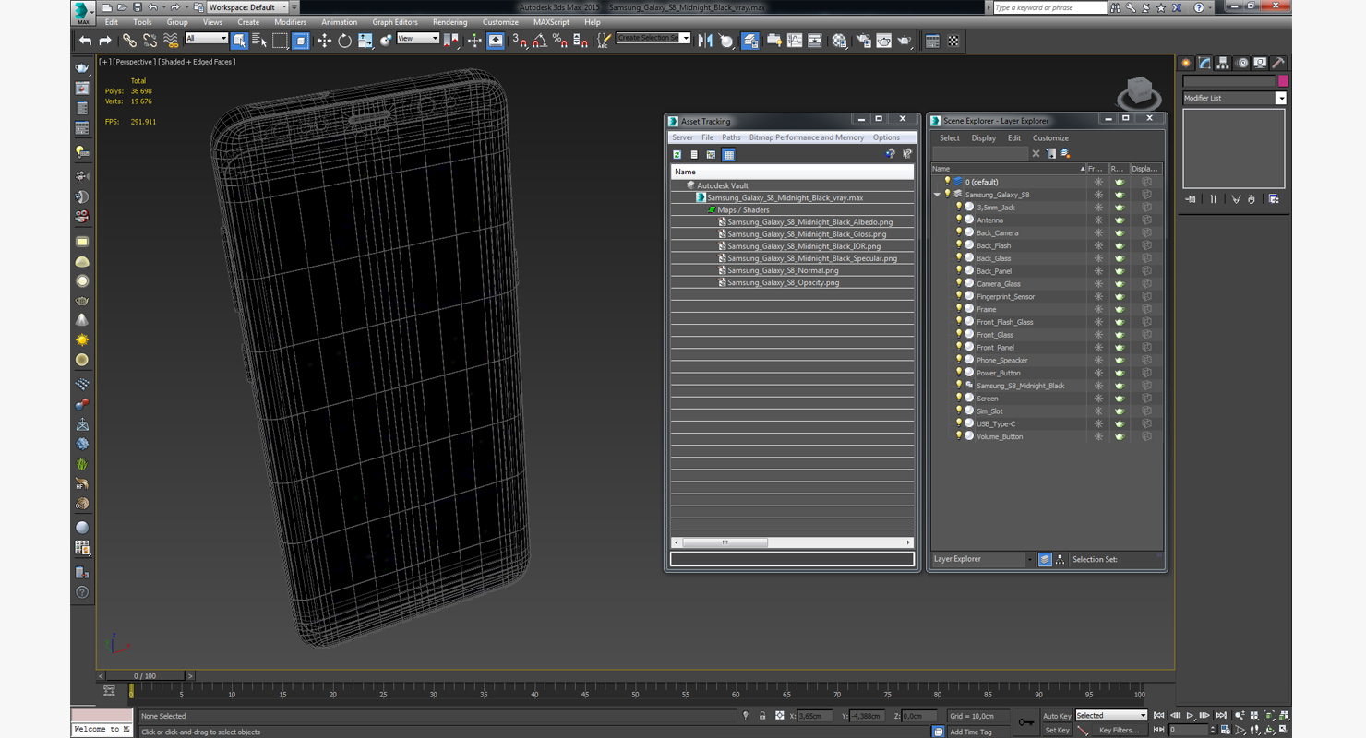Screen dimensions: 1366x738
Task: Click the current frame number field
Action: coord(1189,730)
